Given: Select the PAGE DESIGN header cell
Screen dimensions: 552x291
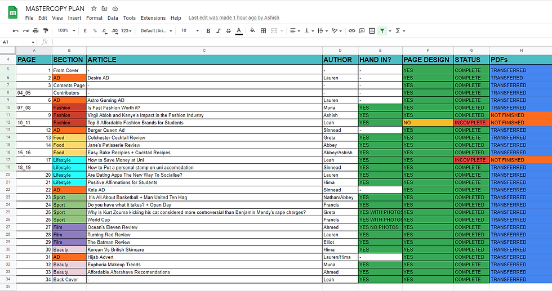Looking at the screenshot, I should [428, 60].
